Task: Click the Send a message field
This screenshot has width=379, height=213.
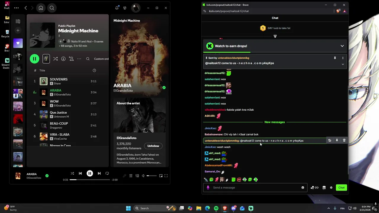Action: [x=255, y=188]
